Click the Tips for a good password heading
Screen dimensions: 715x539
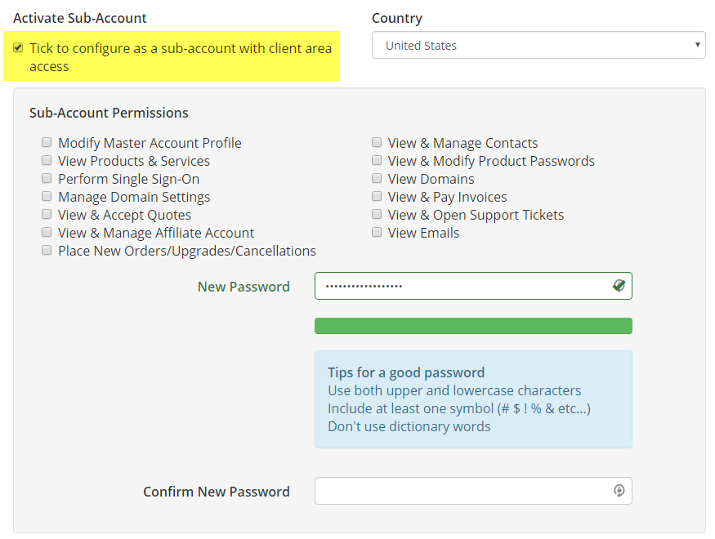(406, 372)
